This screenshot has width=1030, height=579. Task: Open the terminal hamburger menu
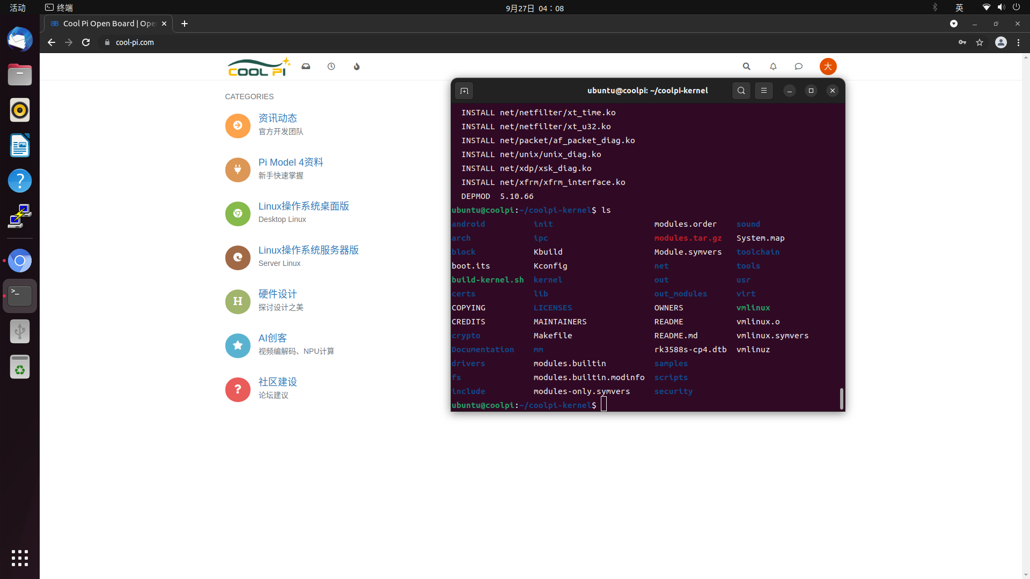point(764,91)
